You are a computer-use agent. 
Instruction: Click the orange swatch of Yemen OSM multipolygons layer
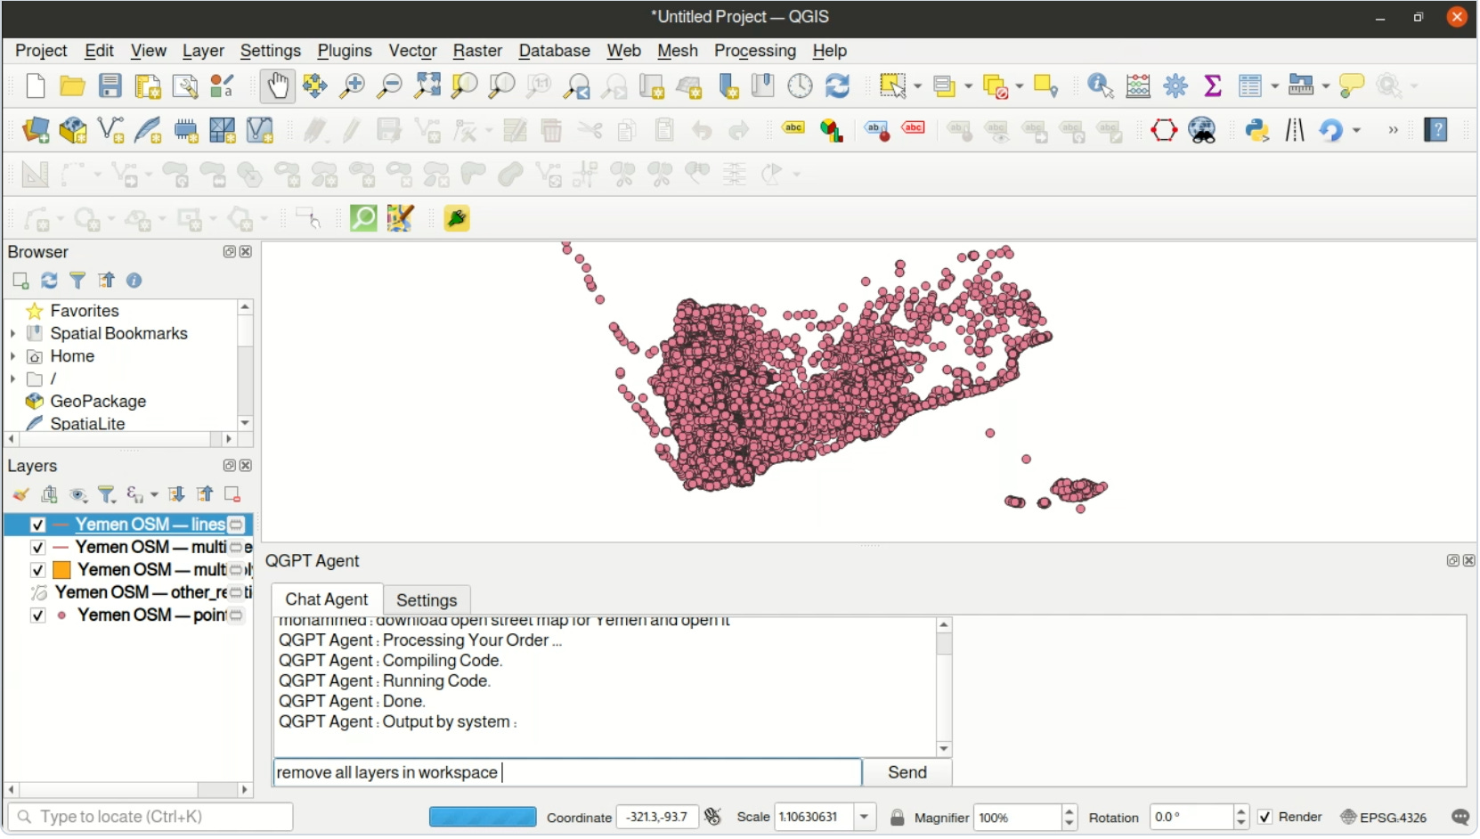[62, 571]
